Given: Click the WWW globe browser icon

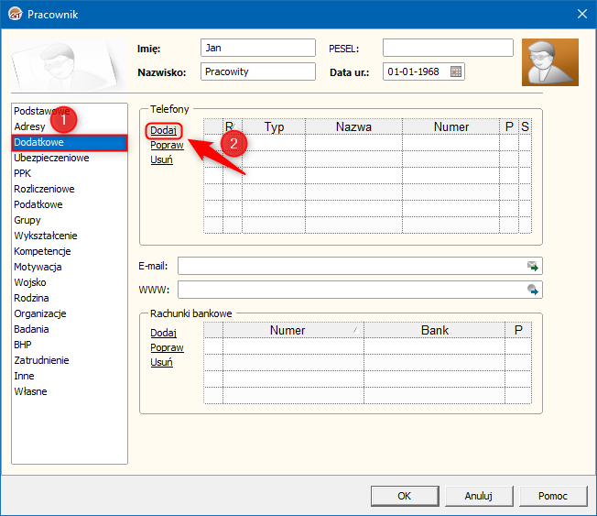Looking at the screenshot, I should coord(532,290).
